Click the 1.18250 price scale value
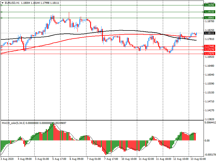 [x=210, y=30]
